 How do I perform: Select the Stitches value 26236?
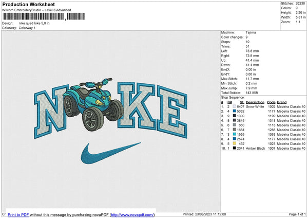pyautogui.click(x=300, y=4)
